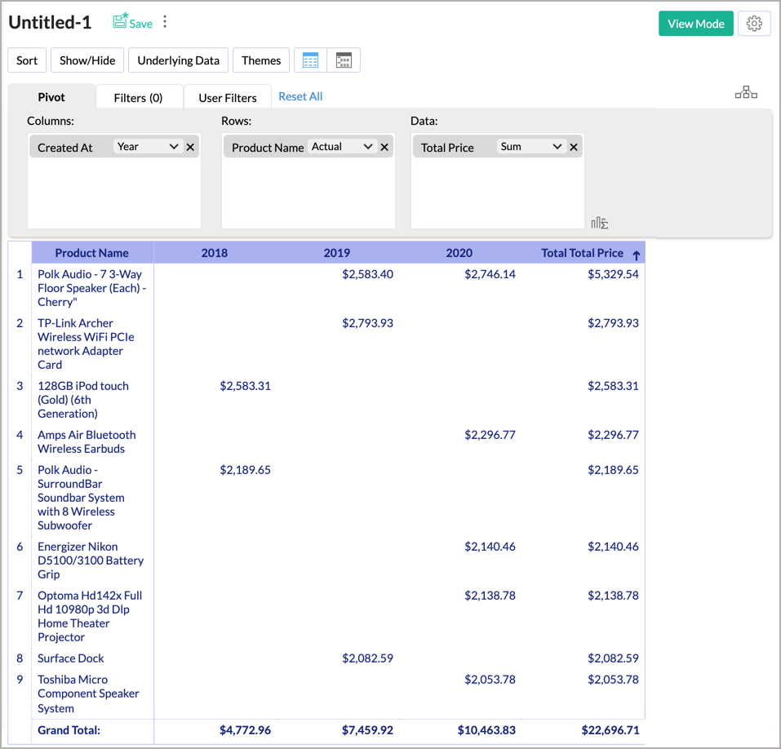This screenshot has height=749, width=781.
Task: Open the three-dot more options menu
Action: click(x=165, y=22)
